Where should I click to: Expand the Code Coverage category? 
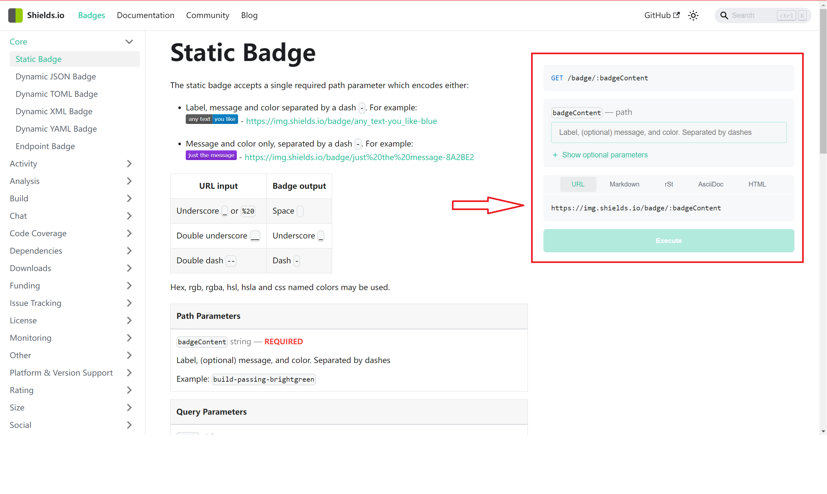click(x=129, y=233)
